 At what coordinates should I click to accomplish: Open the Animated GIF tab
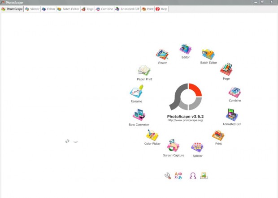(127, 9)
